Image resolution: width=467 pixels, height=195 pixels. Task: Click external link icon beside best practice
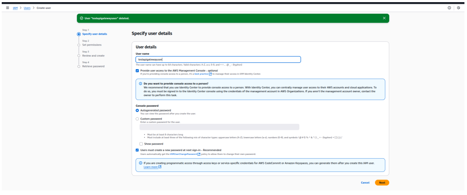coord(210,73)
